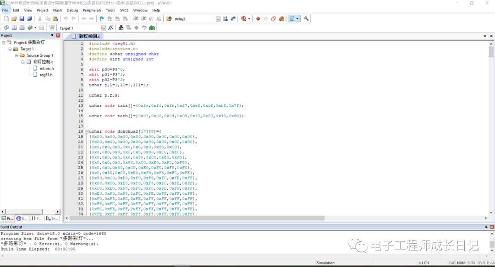Viewport: 495px width, 267px height.
Task: Open File Extensions, Books and Environment icon
Action: tap(121, 28)
